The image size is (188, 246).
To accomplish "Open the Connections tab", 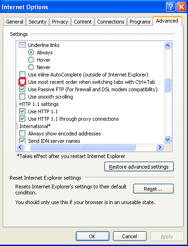I will 110,22.
